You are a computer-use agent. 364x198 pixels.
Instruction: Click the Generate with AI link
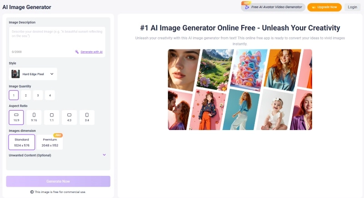pos(91,52)
